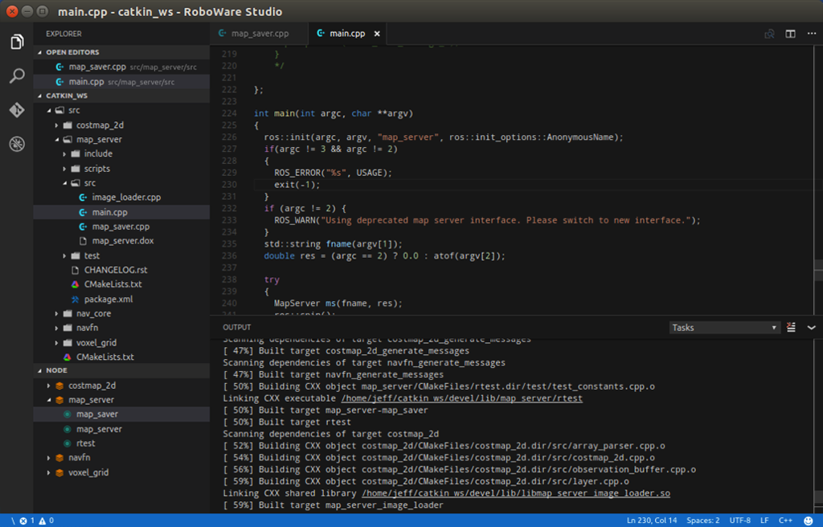This screenshot has height=527, width=823.
Task: Collapse the CATKIN_WS section
Action: click(40, 96)
